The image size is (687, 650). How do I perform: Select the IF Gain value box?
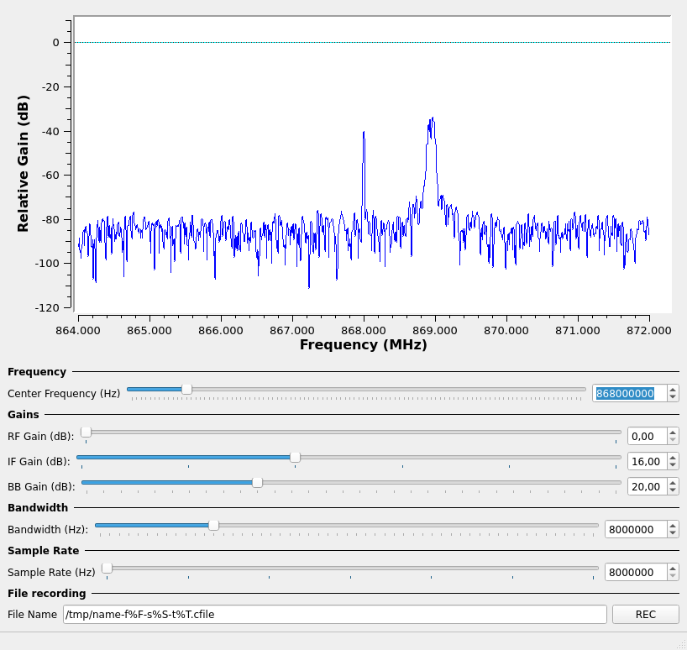(646, 461)
